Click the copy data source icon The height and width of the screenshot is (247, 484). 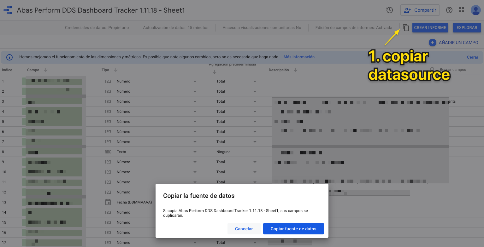406,28
